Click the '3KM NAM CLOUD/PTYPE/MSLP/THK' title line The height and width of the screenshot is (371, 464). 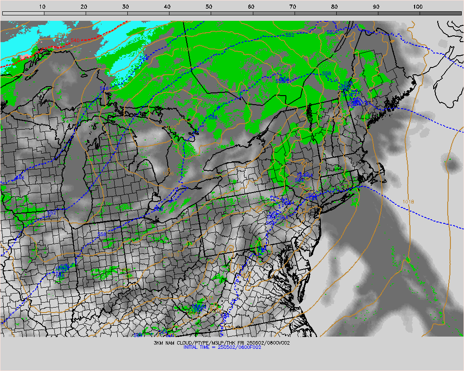pyautogui.click(x=222, y=343)
